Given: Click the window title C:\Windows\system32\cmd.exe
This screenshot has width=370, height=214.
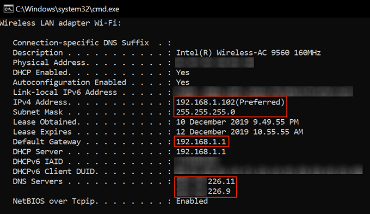Looking at the screenshot, I should coord(67,9).
